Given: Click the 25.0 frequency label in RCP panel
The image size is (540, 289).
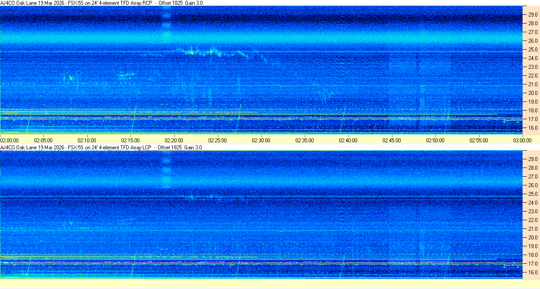Looking at the screenshot, I should pos(533,50).
